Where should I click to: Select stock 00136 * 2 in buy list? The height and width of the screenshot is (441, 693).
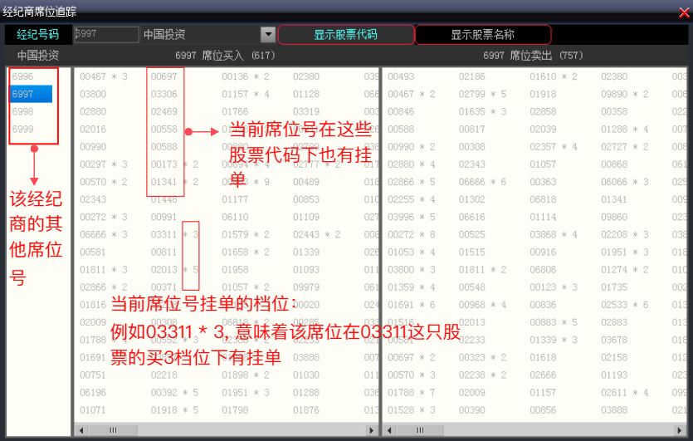coord(246,76)
